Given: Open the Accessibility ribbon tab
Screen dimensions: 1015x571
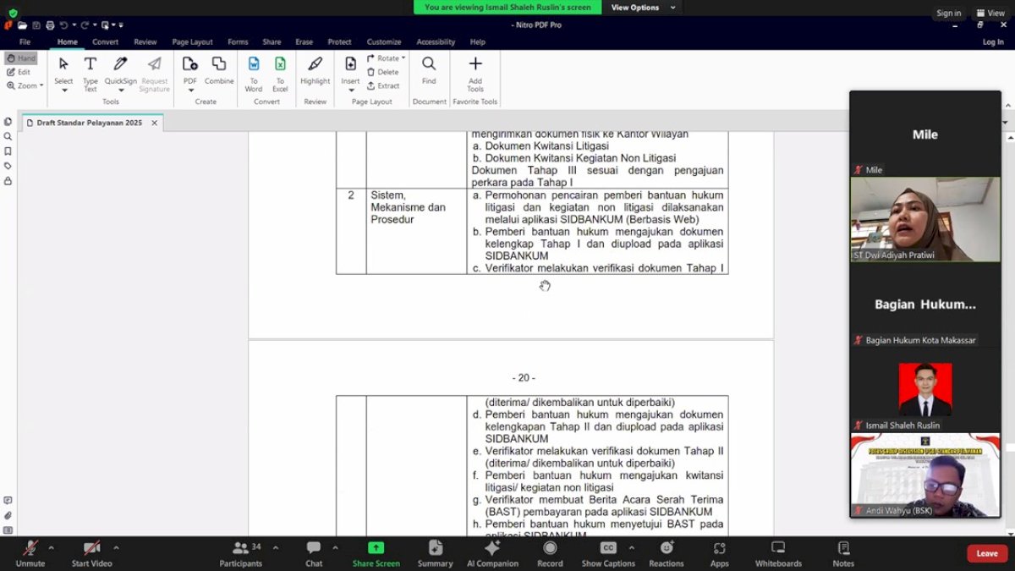Looking at the screenshot, I should tap(436, 41).
